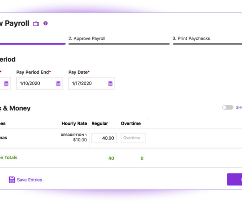Open the video tutorial TV icon

[36, 23]
